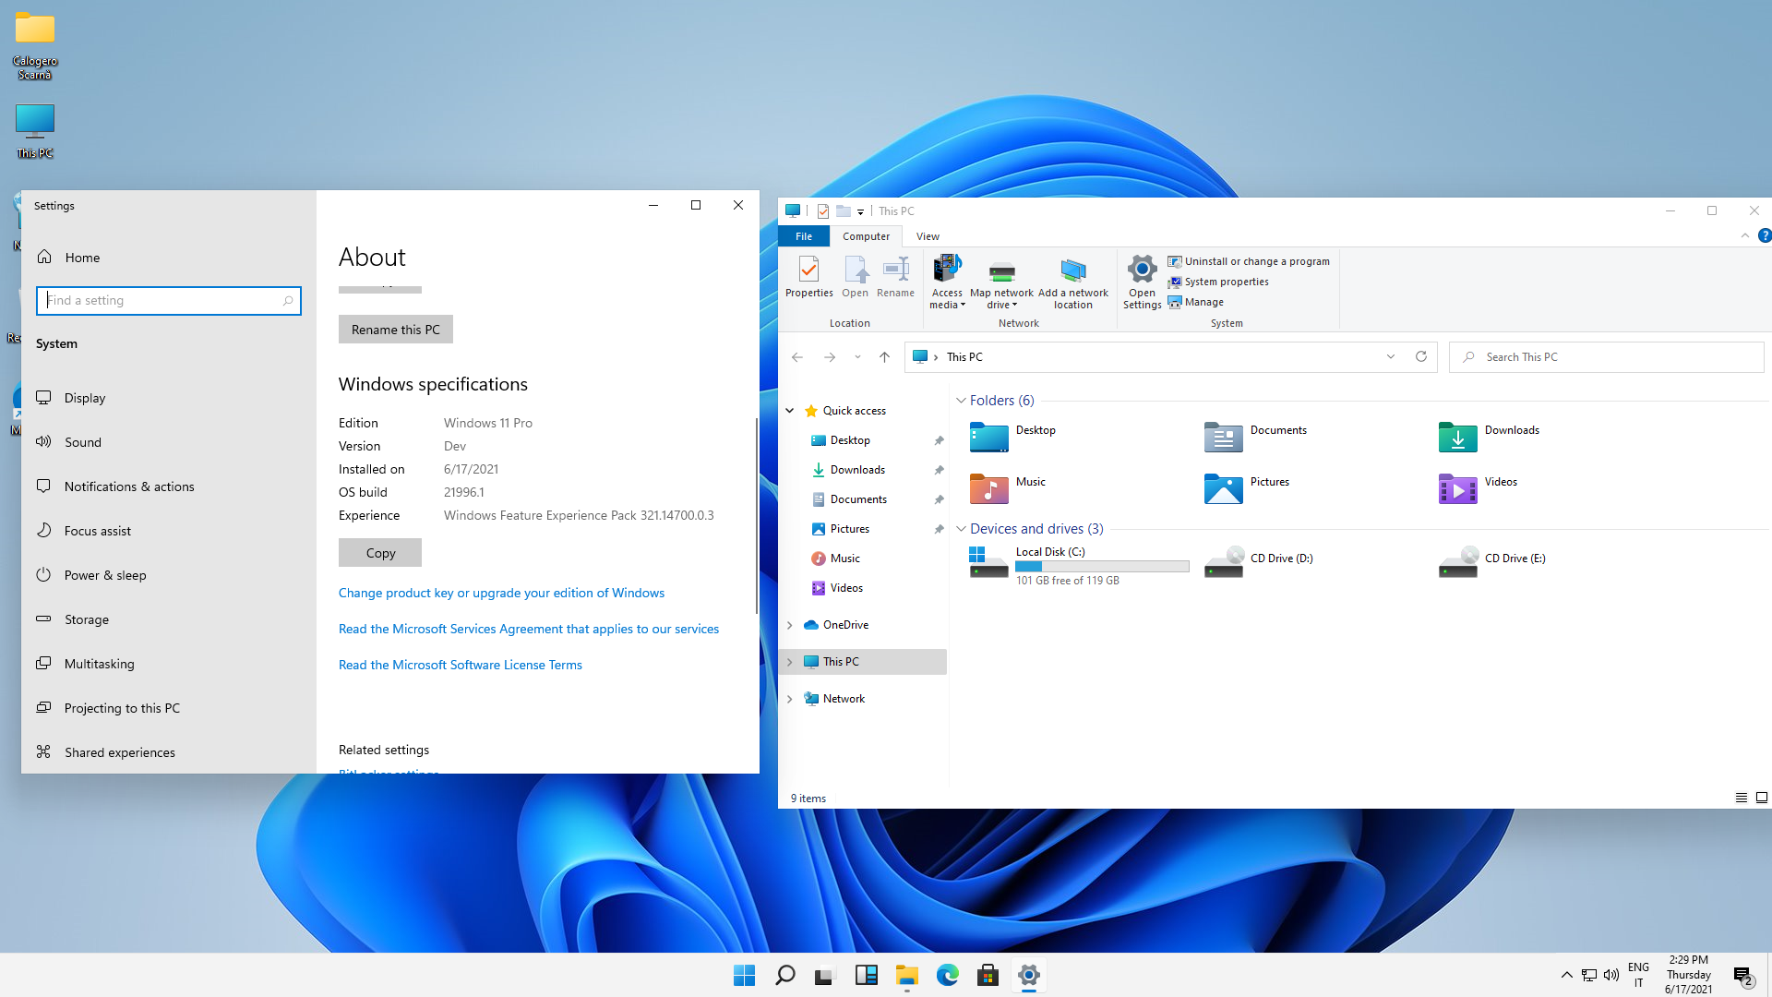Screen dimensions: 1772x997
Task: Open the Downloads folder icon
Action: [x=1457, y=437]
